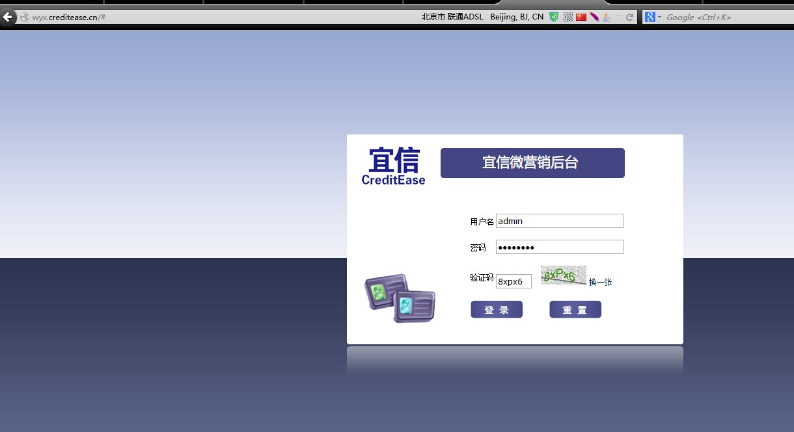The height and width of the screenshot is (432, 794).
Task: Click the 用户名 label
Action: 482,222
